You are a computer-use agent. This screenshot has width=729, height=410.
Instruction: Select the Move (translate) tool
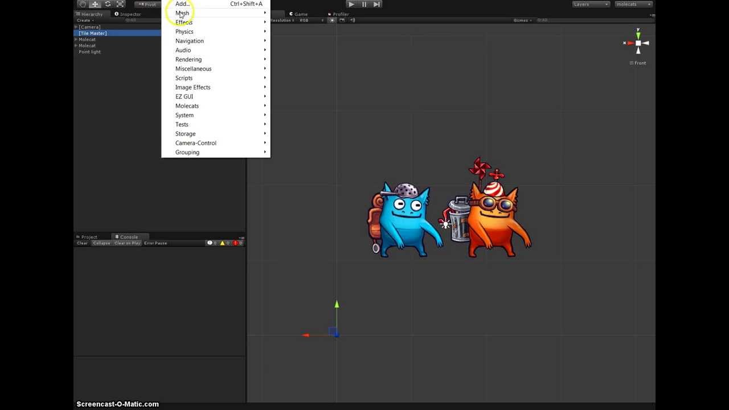(x=95, y=4)
